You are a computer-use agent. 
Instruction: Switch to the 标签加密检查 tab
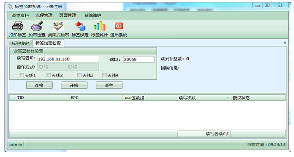48,43
